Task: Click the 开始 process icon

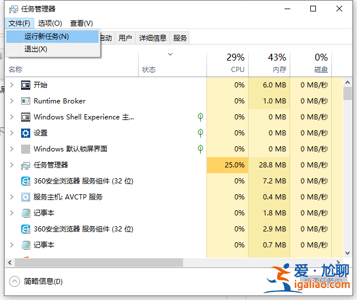Action: (x=26, y=85)
